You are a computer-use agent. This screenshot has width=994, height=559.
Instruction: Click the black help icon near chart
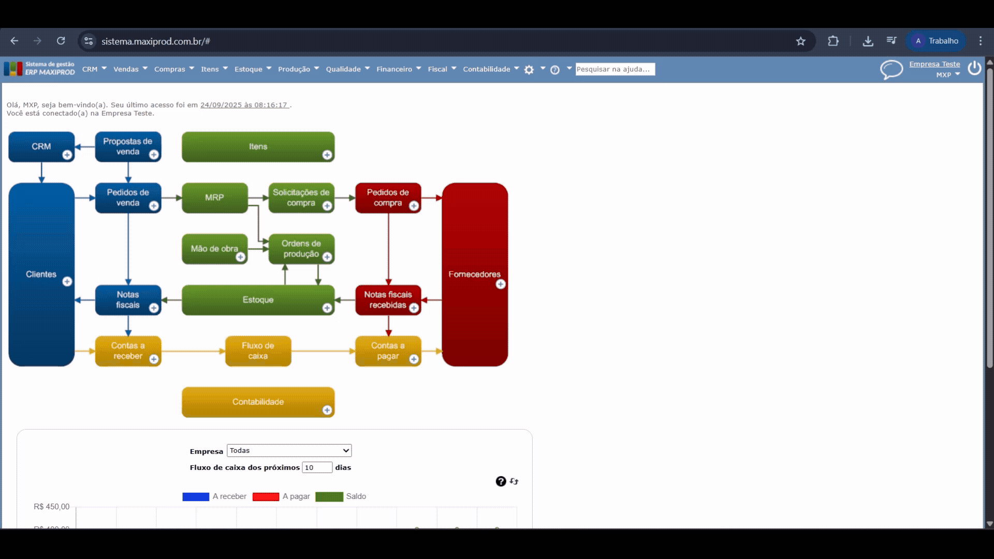(x=501, y=481)
